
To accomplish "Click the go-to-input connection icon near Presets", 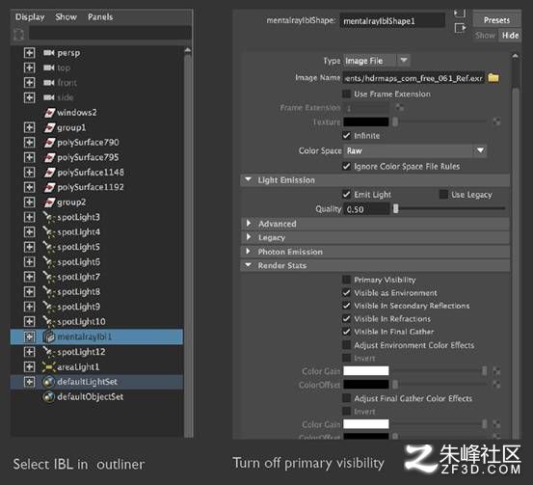I will [x=460, y=13].
